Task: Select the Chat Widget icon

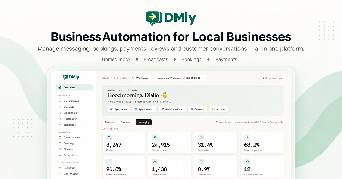Action: (60, 174)
